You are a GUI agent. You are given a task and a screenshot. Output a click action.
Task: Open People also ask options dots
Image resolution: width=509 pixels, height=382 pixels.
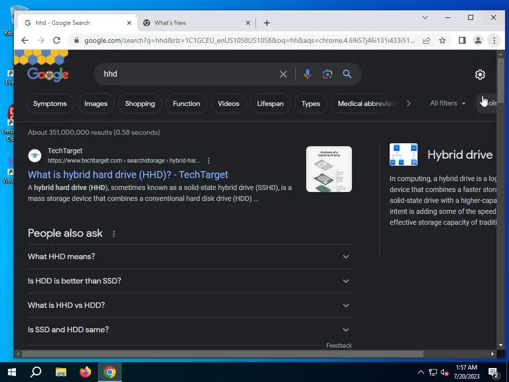click(114, 234)
